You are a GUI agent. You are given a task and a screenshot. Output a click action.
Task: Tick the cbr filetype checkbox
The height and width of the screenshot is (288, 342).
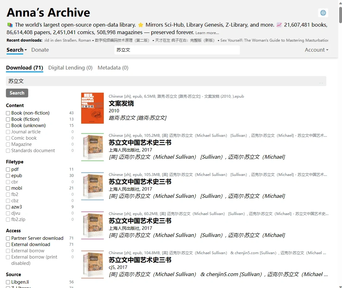[x=8, y=182]
